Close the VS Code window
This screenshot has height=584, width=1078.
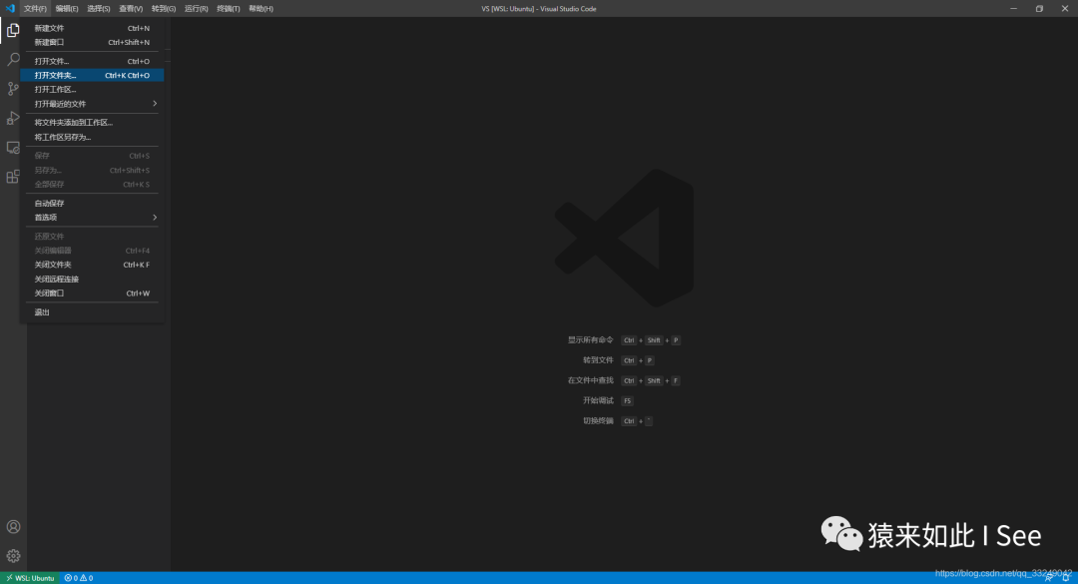point(1065,9)
